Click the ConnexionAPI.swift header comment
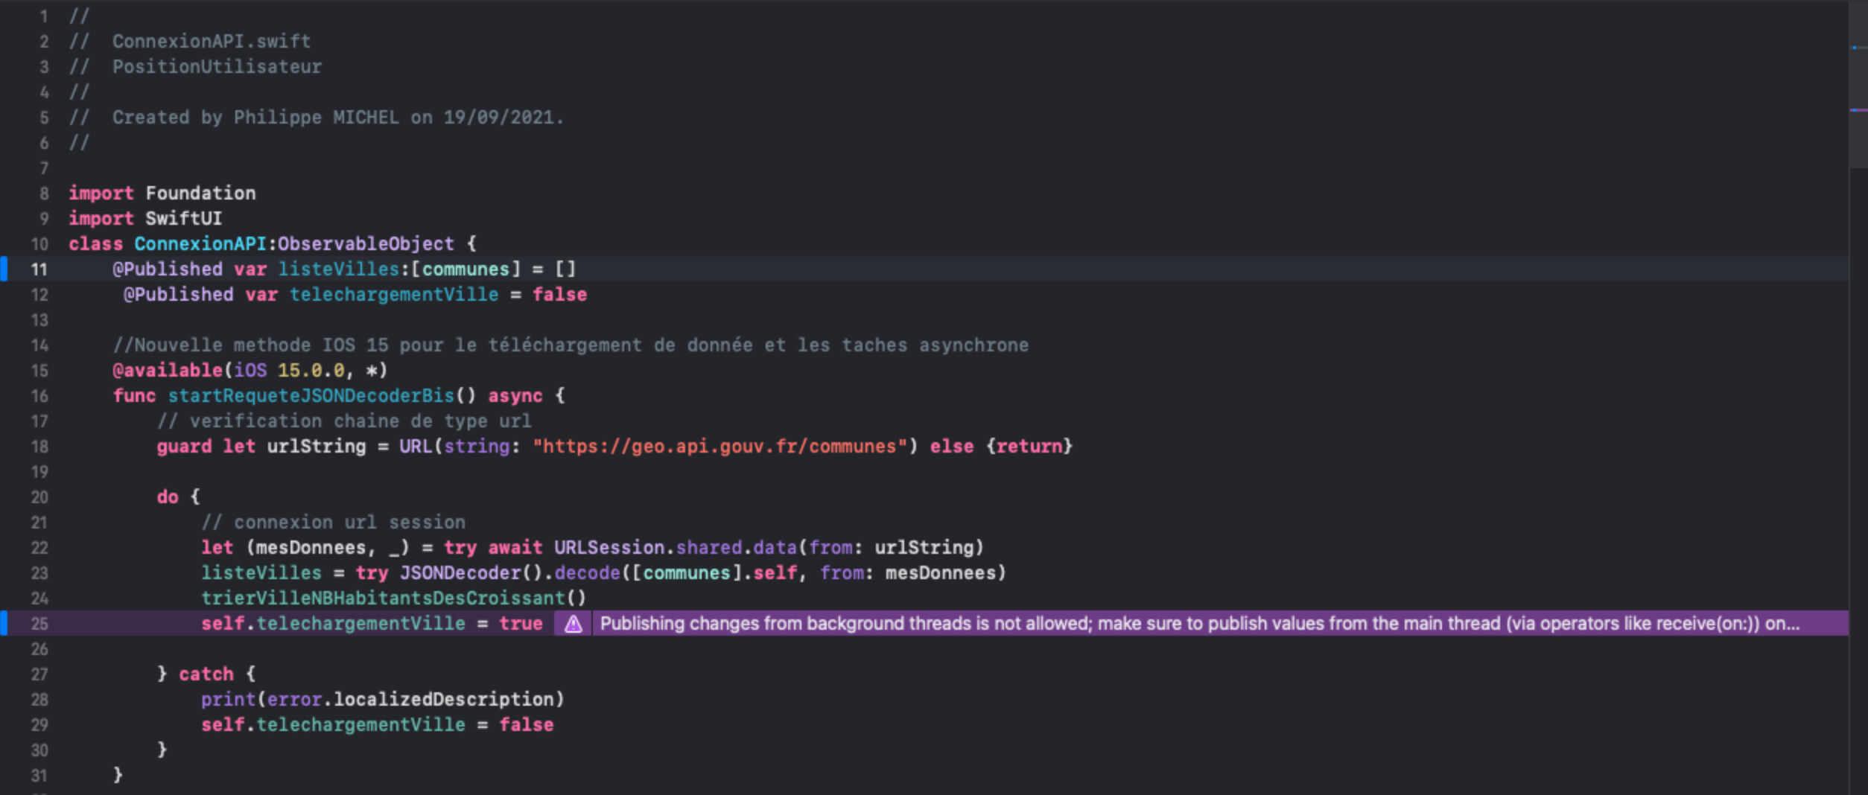 pos(211,42)
